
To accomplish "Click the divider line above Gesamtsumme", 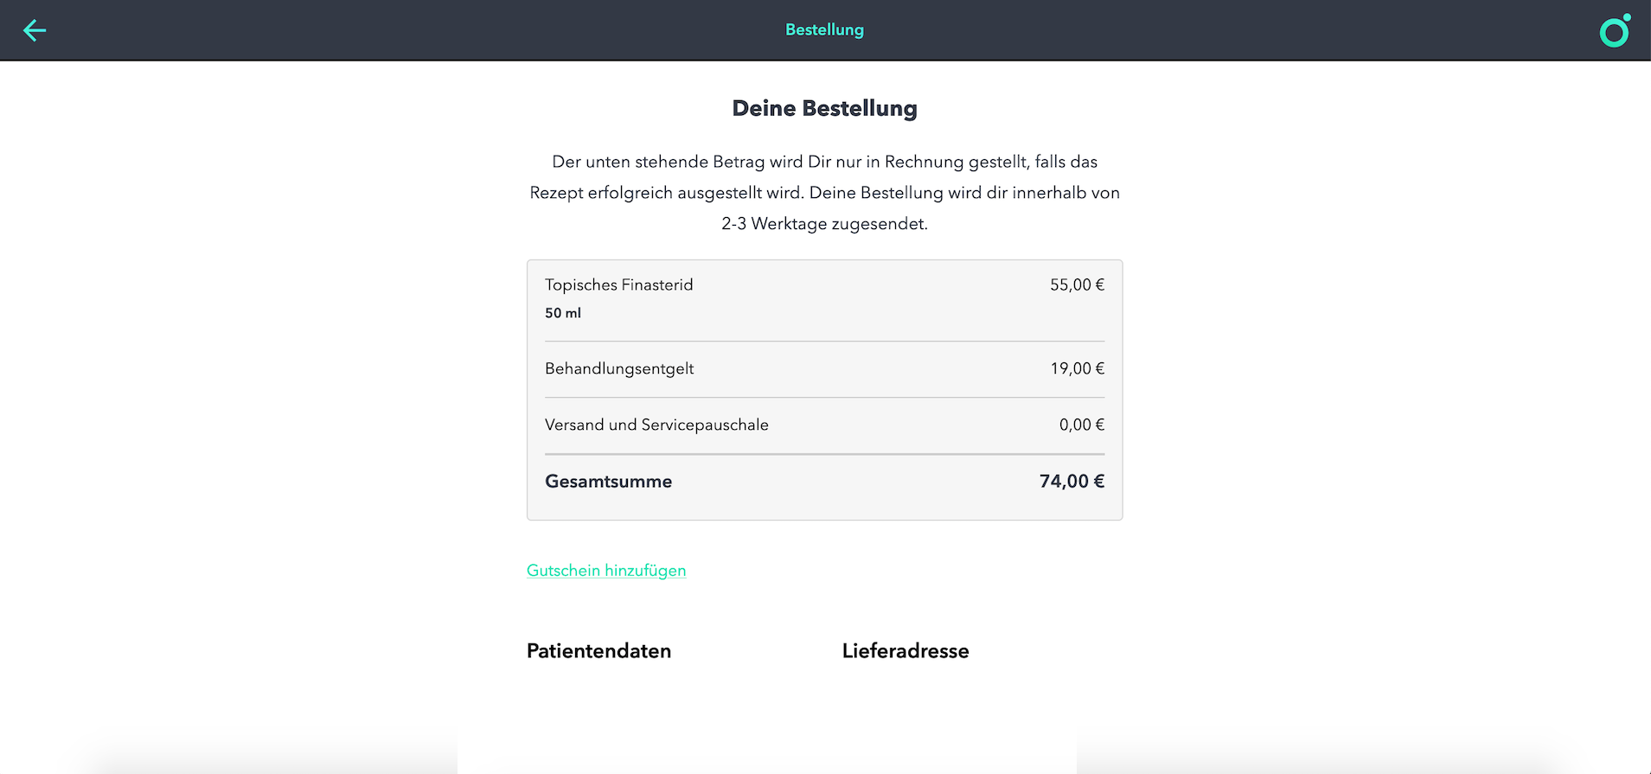I will tap(824, 454).
